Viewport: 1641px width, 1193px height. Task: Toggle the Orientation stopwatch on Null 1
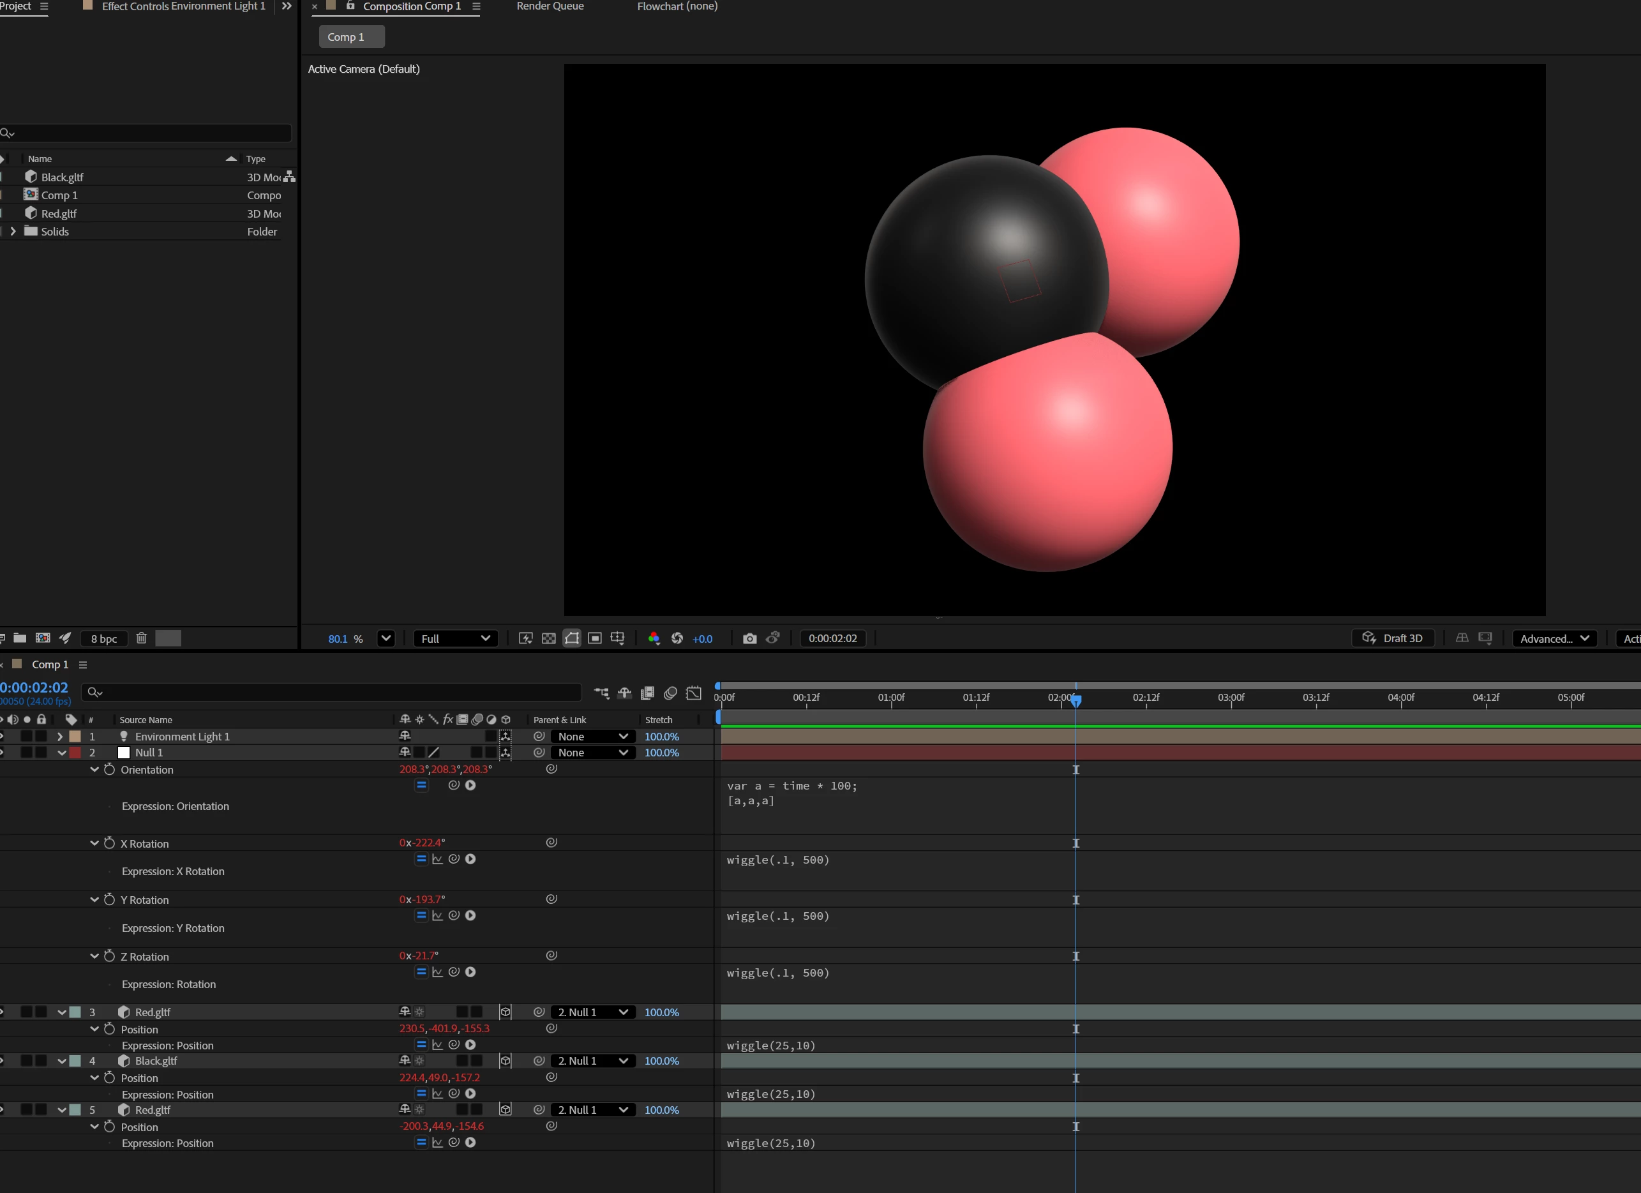point(109,769)
